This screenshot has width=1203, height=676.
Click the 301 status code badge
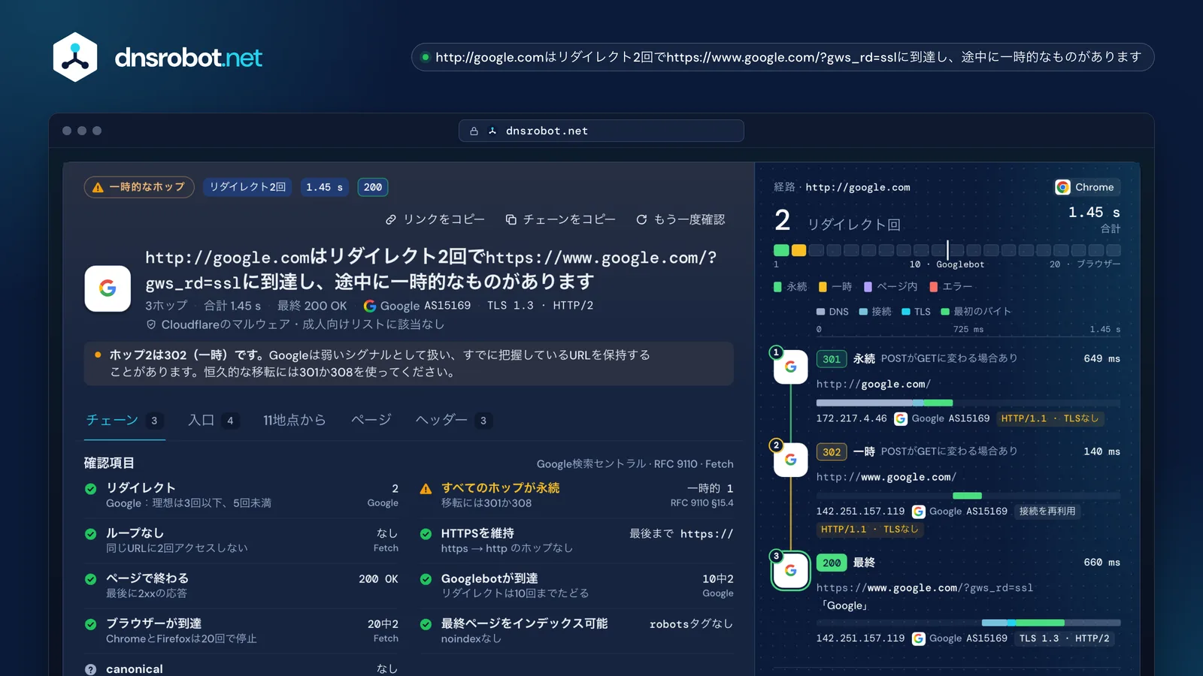click(832, 359)
